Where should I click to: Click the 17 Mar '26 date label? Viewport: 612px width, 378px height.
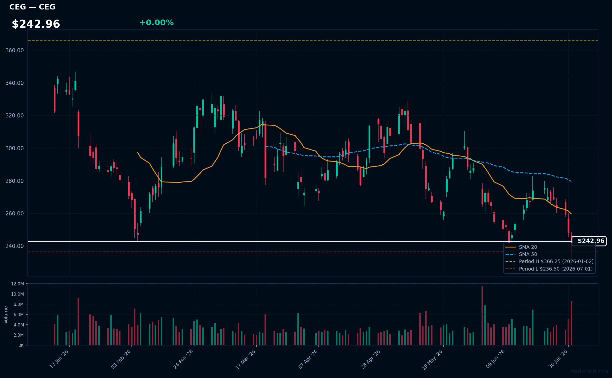pyautogui.click(x=245, y=359)
